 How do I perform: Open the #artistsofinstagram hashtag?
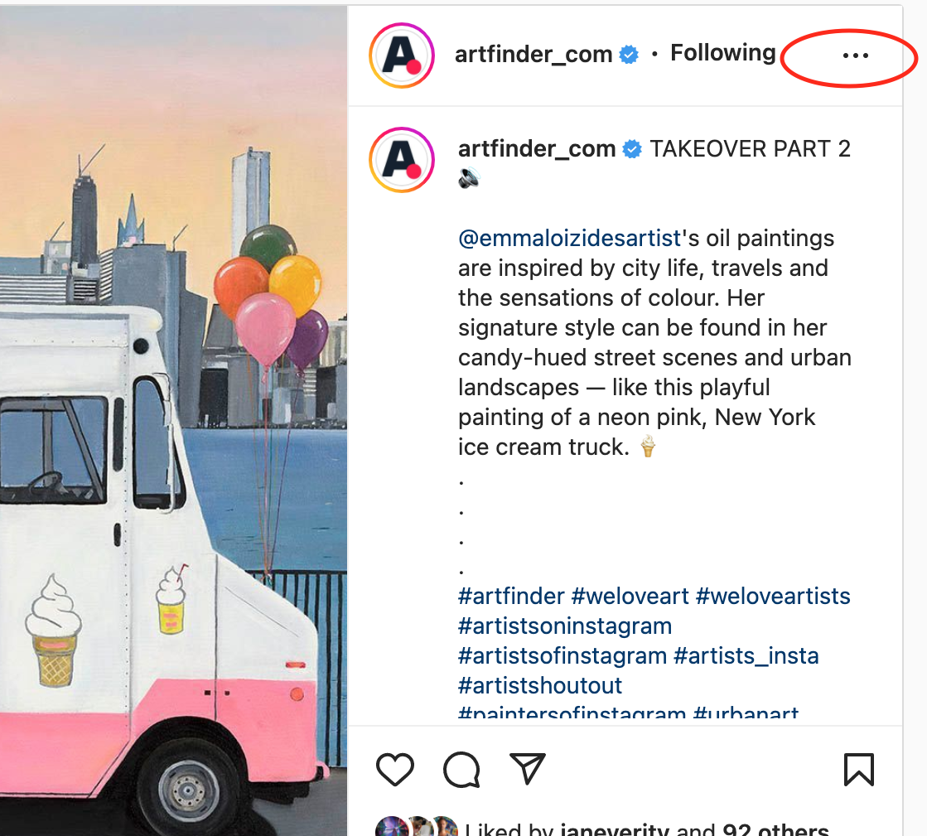point(562,655)
